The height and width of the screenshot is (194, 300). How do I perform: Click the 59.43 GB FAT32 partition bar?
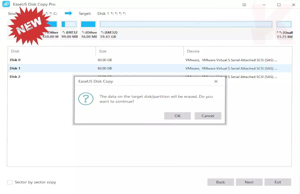tap(186, 24)
